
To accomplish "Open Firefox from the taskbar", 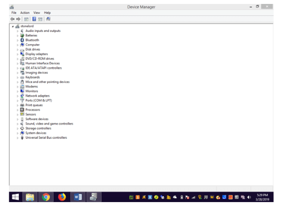I will pyautogui.click(x=62, y=197).
